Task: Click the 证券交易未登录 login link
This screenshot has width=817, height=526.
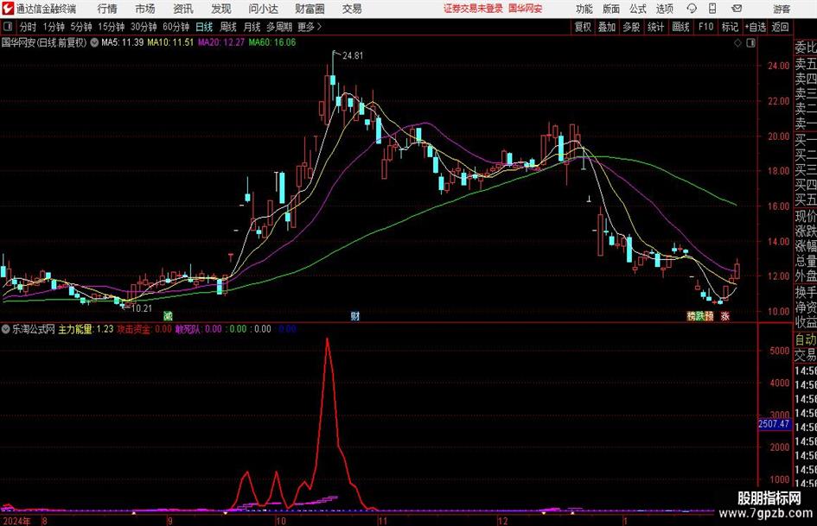Action: [x=473, y=9]
